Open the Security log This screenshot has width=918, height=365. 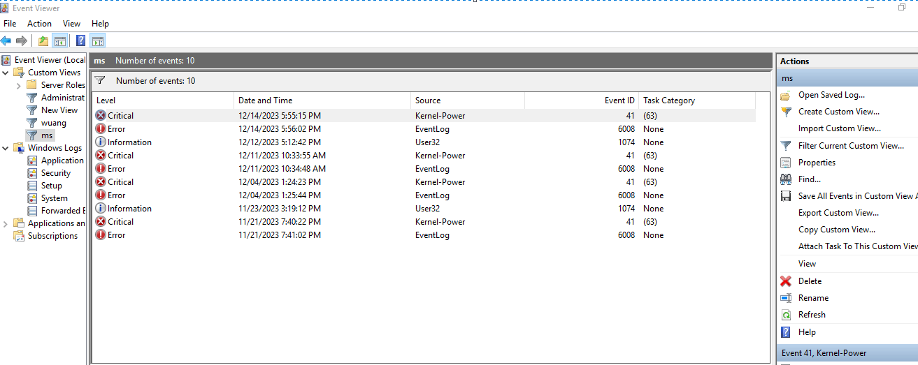tap(48, 173)
